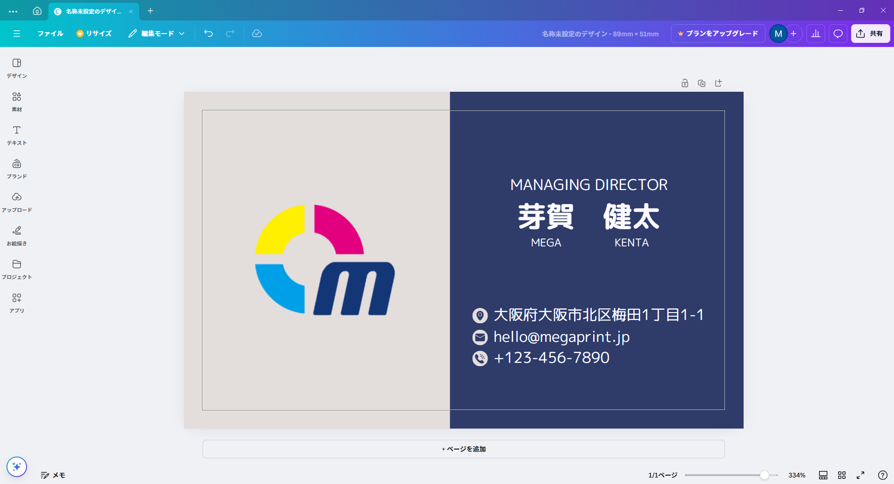Viewport: 894px width, 484px height.
Task: Switch to grid view of pages
Action: point(842,475)
